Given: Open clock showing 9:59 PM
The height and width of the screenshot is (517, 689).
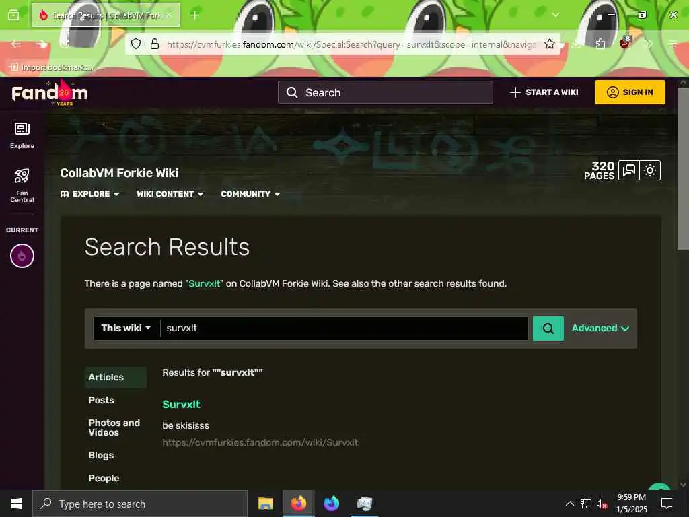Looking at the screenshot, I should pos(631,504).
